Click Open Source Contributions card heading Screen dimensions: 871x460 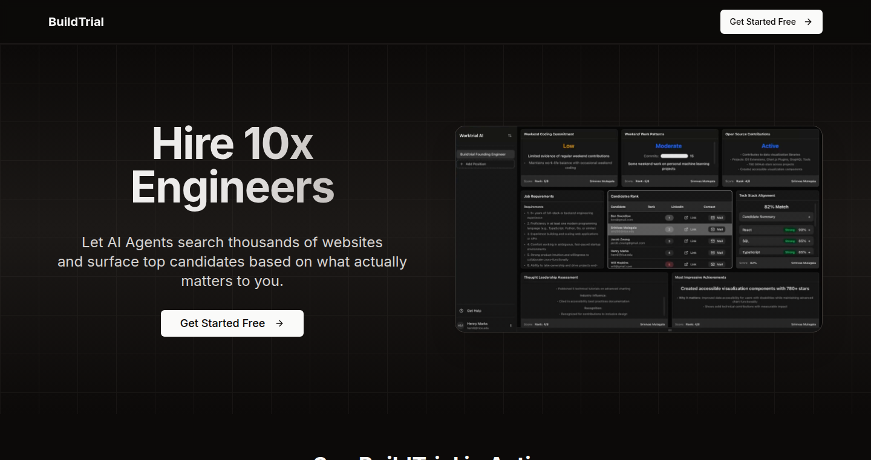pyautogui.click(x=748, y=134)
